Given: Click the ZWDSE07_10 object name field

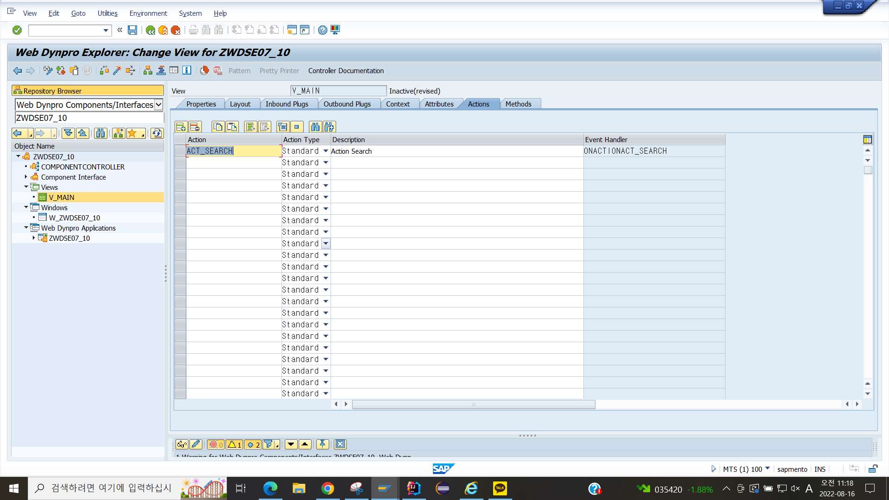Looking at the screenshot, I should point(89,118).
